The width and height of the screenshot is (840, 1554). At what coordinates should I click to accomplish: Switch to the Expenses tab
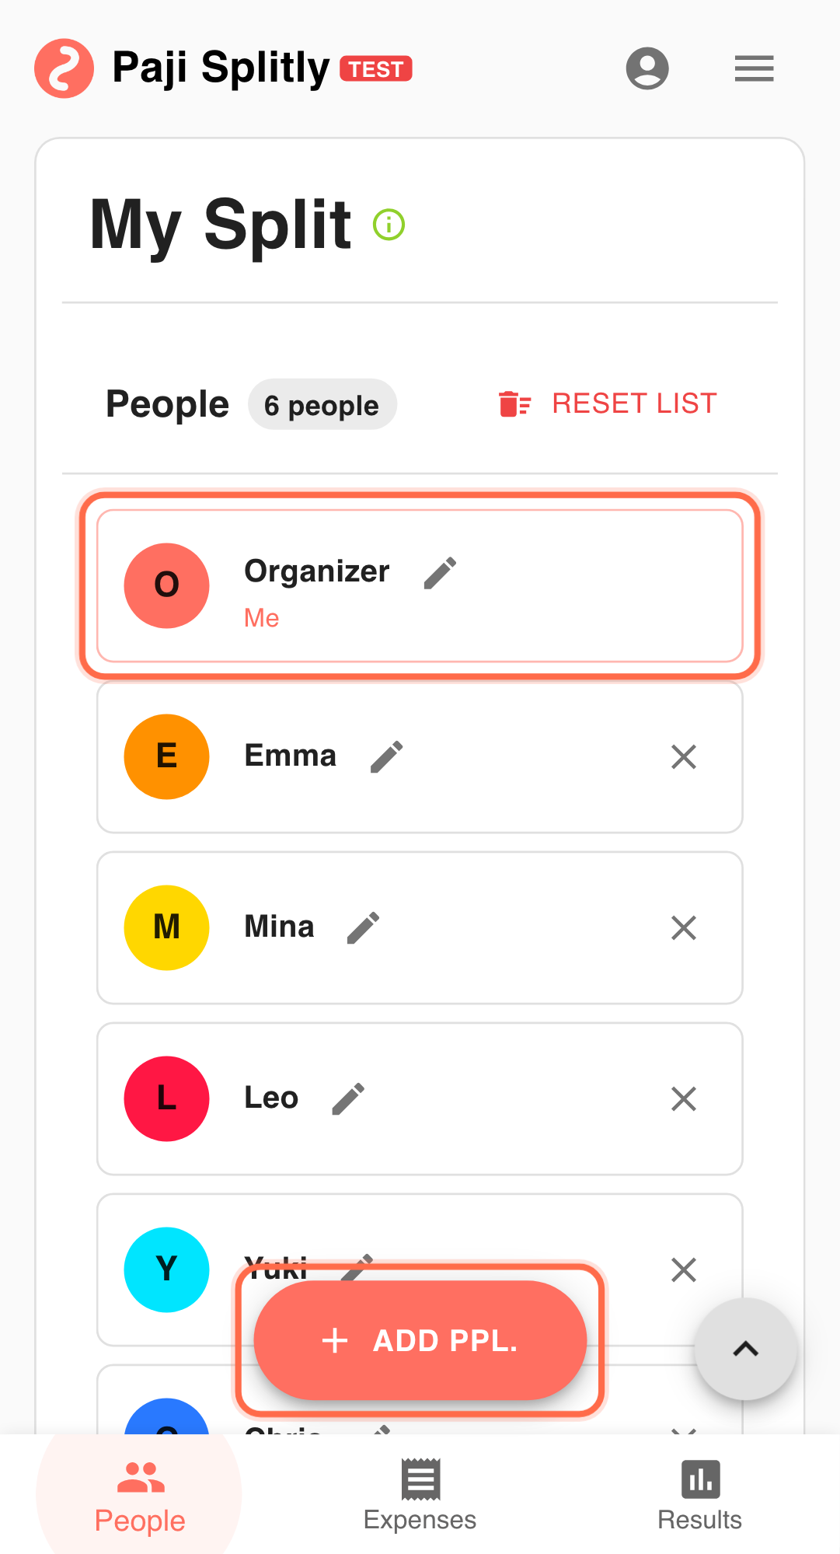point(419,1494)
